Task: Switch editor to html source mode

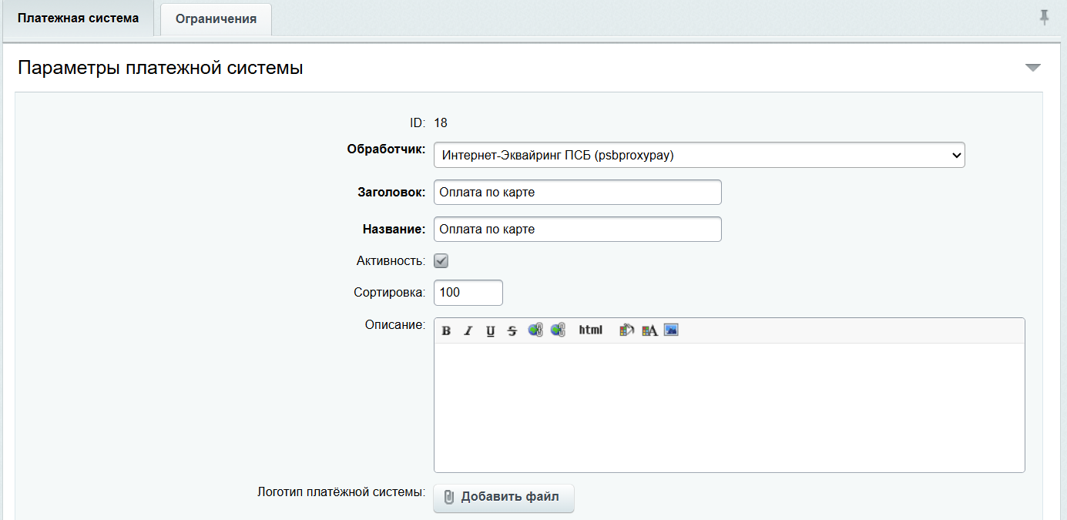Action: (x=590, y=330)
